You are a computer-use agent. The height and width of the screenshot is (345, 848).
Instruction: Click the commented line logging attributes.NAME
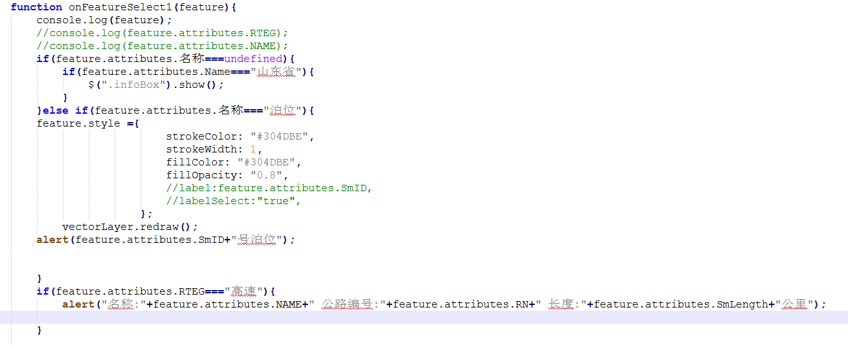pos(163,46)
